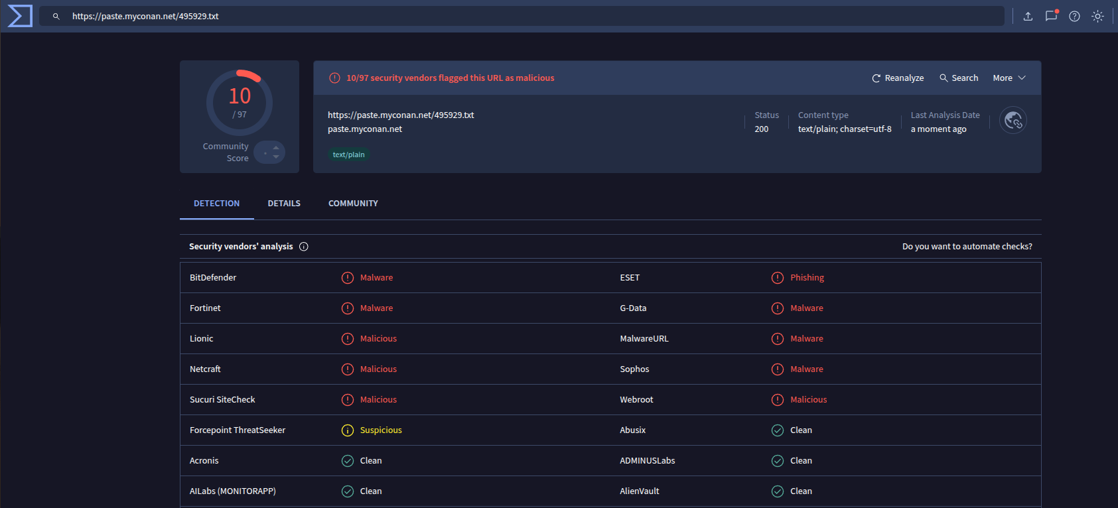Click the detection score gauge circle
The height and width of the screenshot is (508, 1118).
point(240,103)
